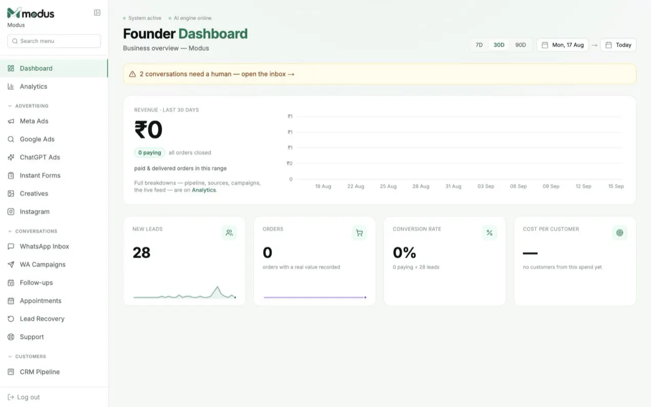Screen dimensions: 651x407
Task: Open CRM Pipeline
Action: coord(54,372)
